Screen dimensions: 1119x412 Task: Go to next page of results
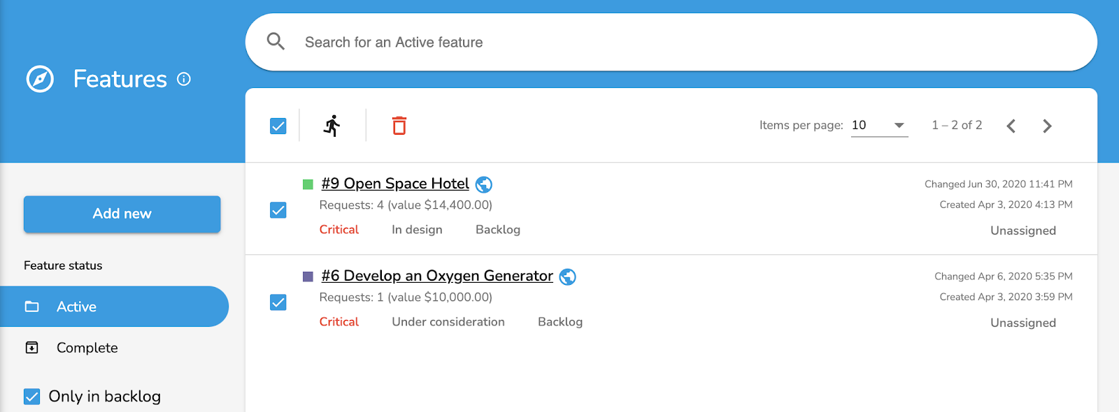coord(1047,126)
